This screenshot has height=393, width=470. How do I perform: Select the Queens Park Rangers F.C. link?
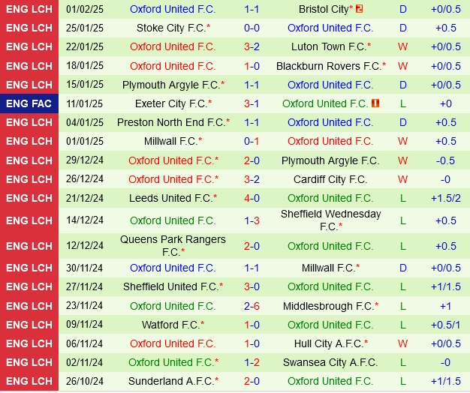point(173,245)
